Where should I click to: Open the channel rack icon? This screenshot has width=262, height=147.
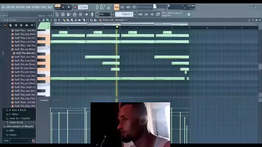pyautogui.click(x=63, y=15)
